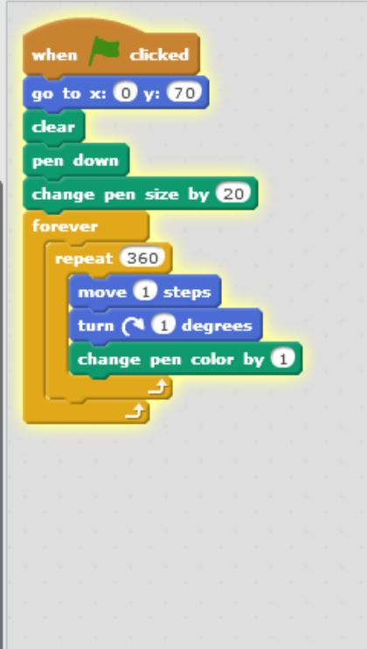Click the repeat block's loop arrow
This screenshot has width=367, height=649.
point(160,388)
